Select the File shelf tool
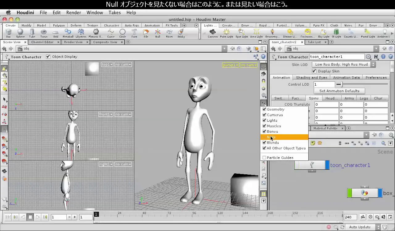 point(146,33)
